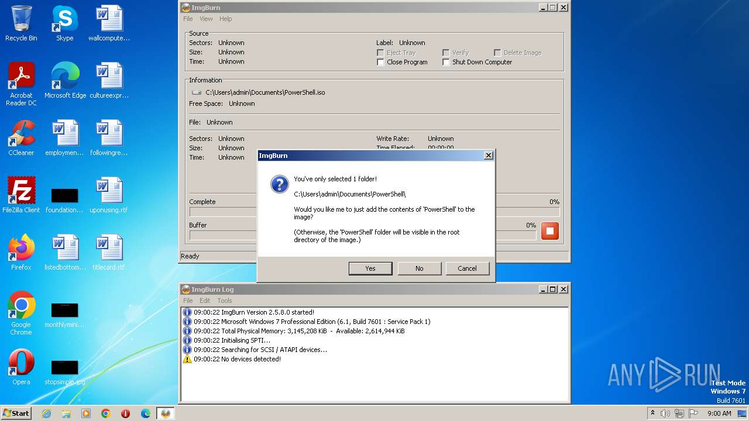Screen dimensions: 749x421
Task: Minimize the ImgBurn Log window
Action: coord(542,289)
